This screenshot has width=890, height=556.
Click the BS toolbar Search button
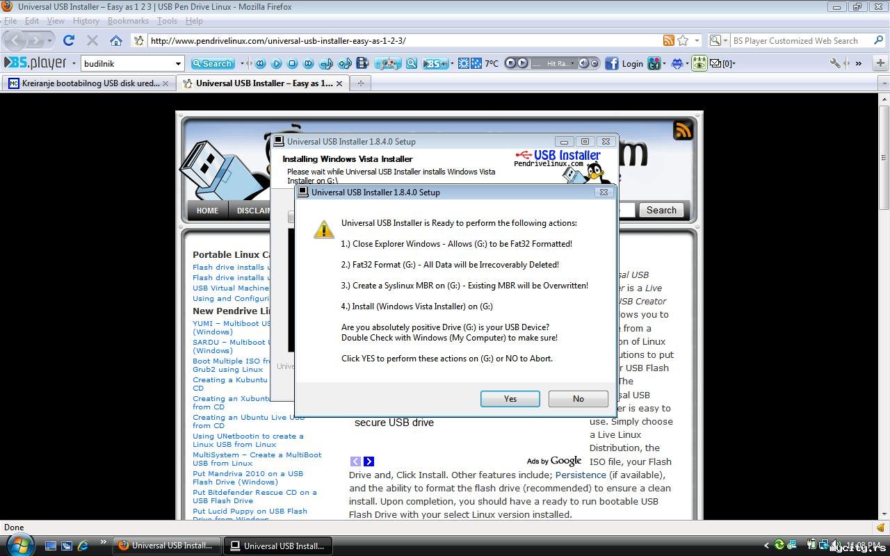(212, 63)
